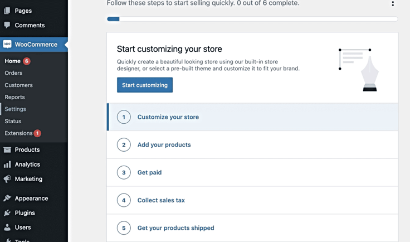Click the Appearance paintbrush icon
The height and width of the screenshot is (242, 410).
click(x=7, y=199)
